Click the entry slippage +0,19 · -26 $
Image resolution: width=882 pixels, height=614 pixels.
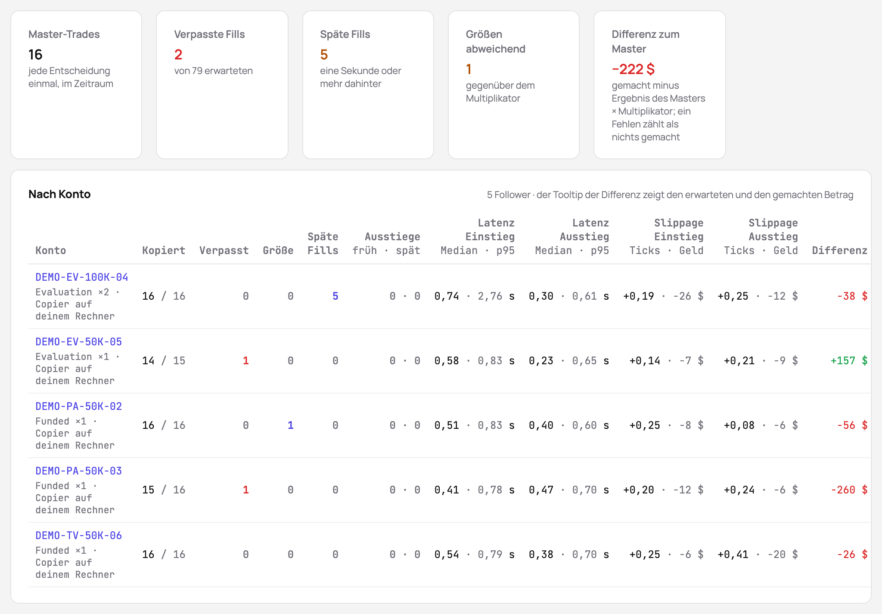coord(663,296)
